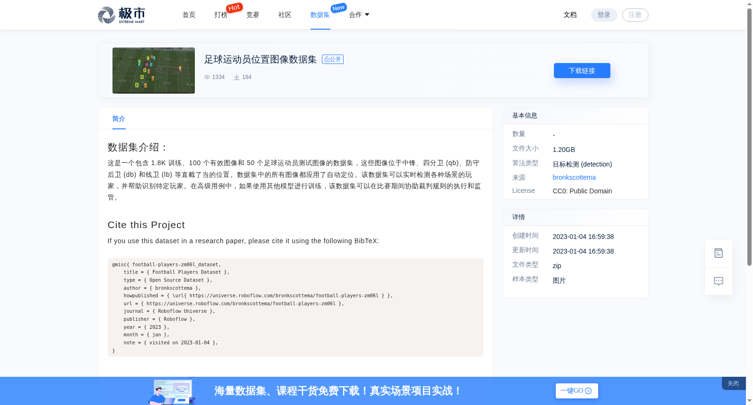Click the 目标检测 (detection) value
This screenshot has width=753, height=405.
pos(582,164)
